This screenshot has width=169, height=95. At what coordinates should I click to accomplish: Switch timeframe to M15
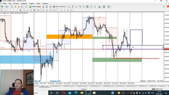(50, 10)
